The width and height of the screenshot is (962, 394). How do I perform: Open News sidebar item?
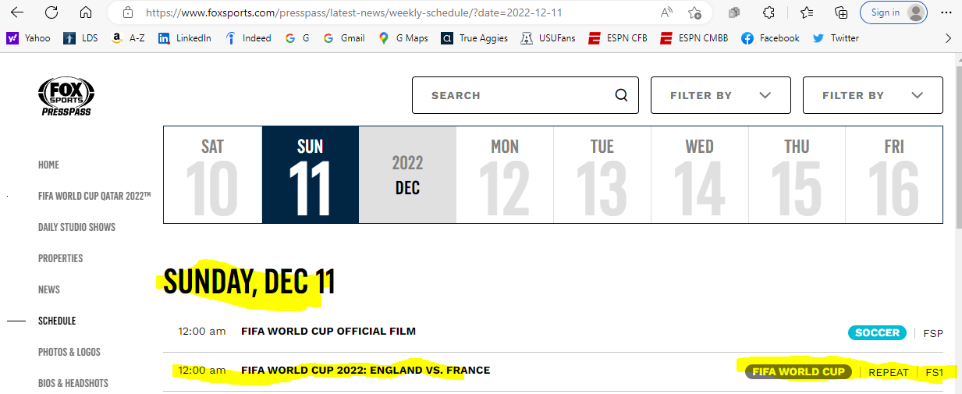(49, 289)
